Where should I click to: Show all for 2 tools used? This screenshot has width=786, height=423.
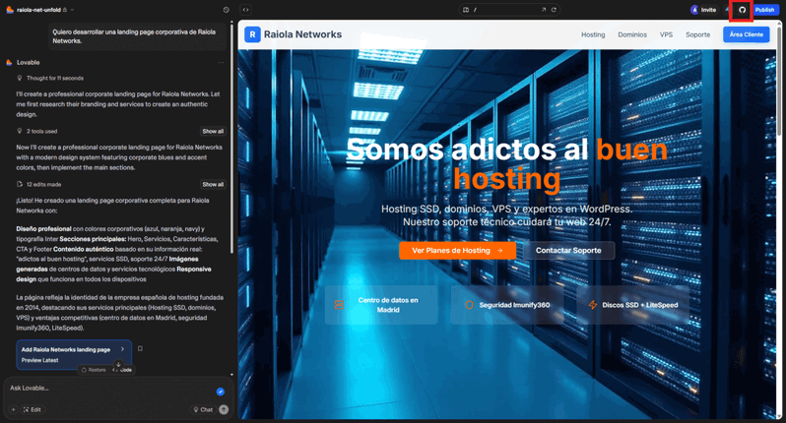point(213,131)
